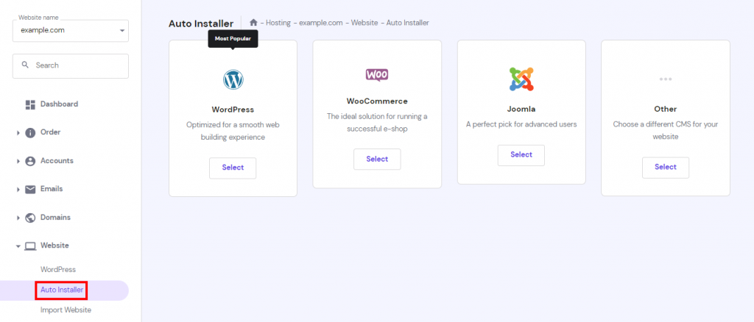This screenshot has width=754, height=322.
Task: Expand the Order menu arrow
Action: click(x=18, y=133)
